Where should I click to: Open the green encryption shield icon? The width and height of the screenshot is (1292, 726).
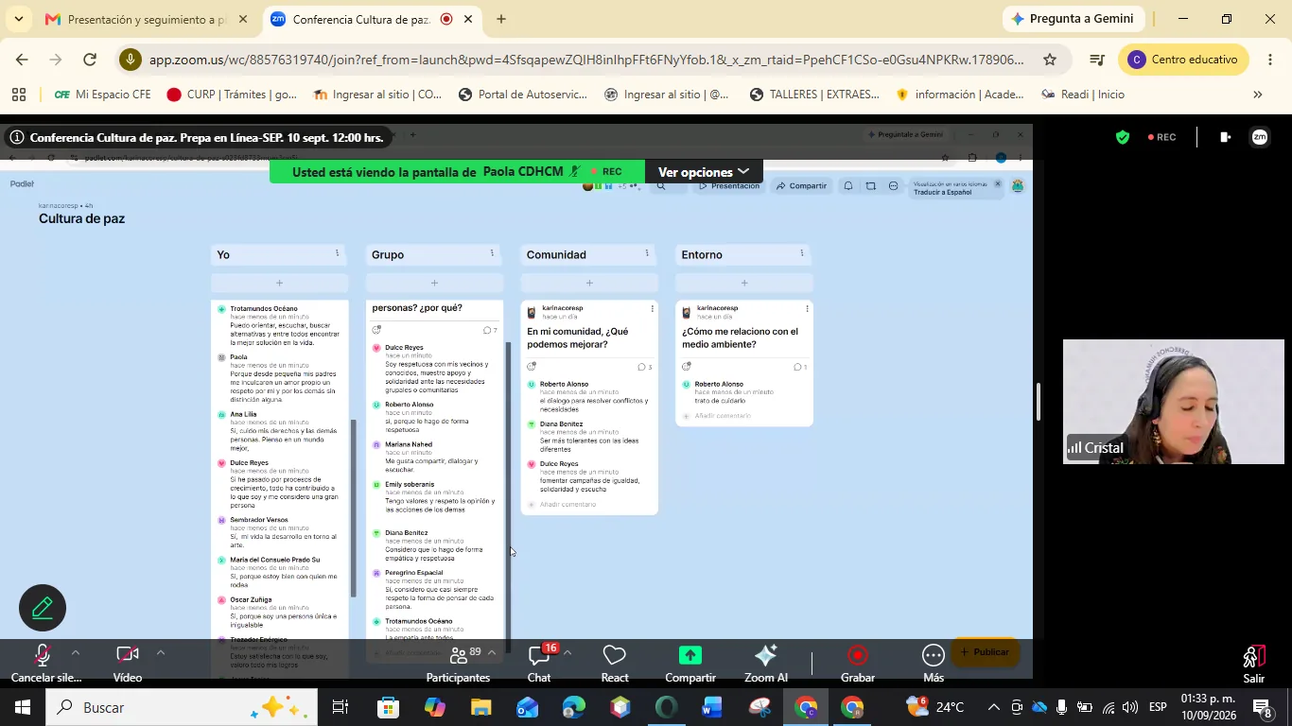pyautogui.click(x=1123, y=137)
